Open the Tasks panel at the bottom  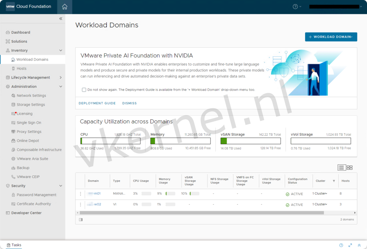point(14,245)
